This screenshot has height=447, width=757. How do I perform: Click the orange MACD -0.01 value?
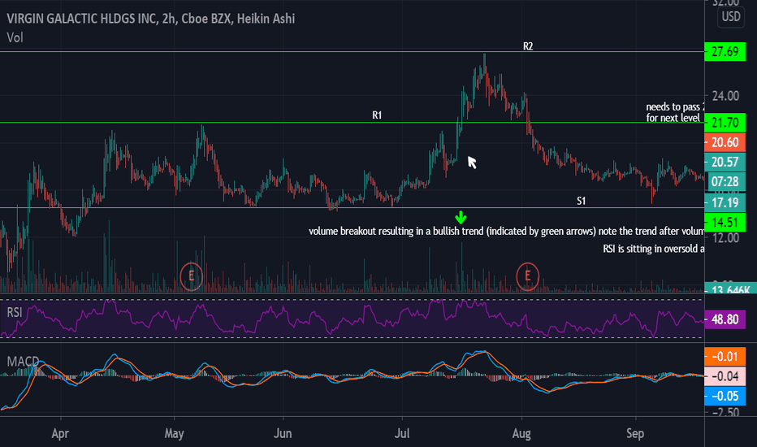pos(725,357)
